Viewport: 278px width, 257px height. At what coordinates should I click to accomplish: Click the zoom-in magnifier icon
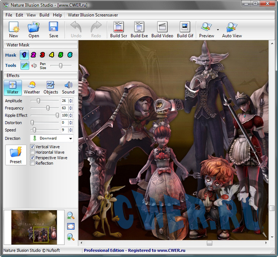pyautogui.click(x=70, y=237)
